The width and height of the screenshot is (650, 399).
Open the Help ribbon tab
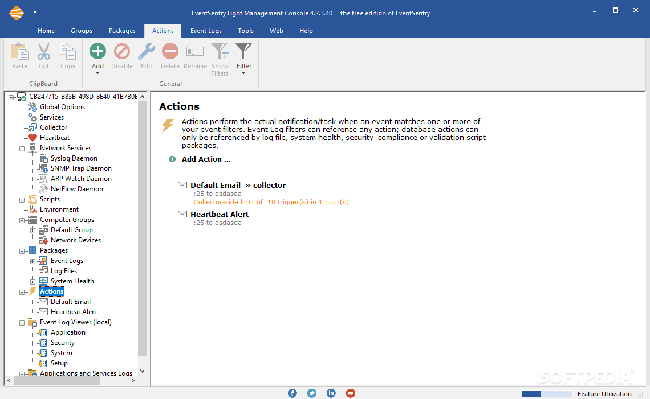tap(306, 31)
